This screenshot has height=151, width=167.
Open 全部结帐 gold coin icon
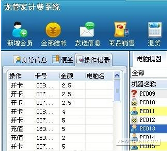(x=53, y=30)
